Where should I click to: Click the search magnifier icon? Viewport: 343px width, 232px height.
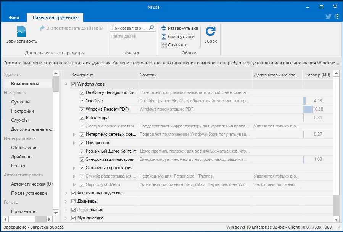pyautogui.click(x=151, y=28)
